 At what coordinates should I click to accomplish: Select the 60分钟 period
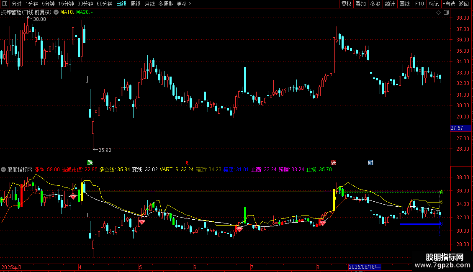[x=105, y=4]
